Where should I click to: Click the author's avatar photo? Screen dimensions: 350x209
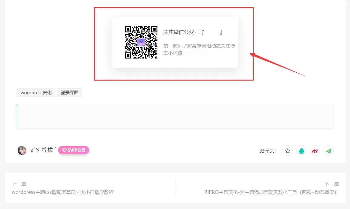pyautogui.click(x=22, y=150)
